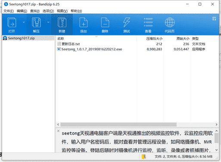This screenshot has width=221, height=162.
Task: Click the horizontal scrollbar thumb of file list
Action: point(118,124)
